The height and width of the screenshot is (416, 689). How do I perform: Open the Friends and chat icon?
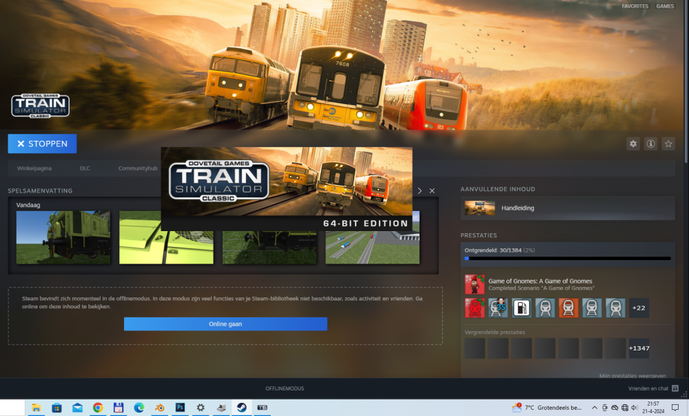tap(675, 388)
